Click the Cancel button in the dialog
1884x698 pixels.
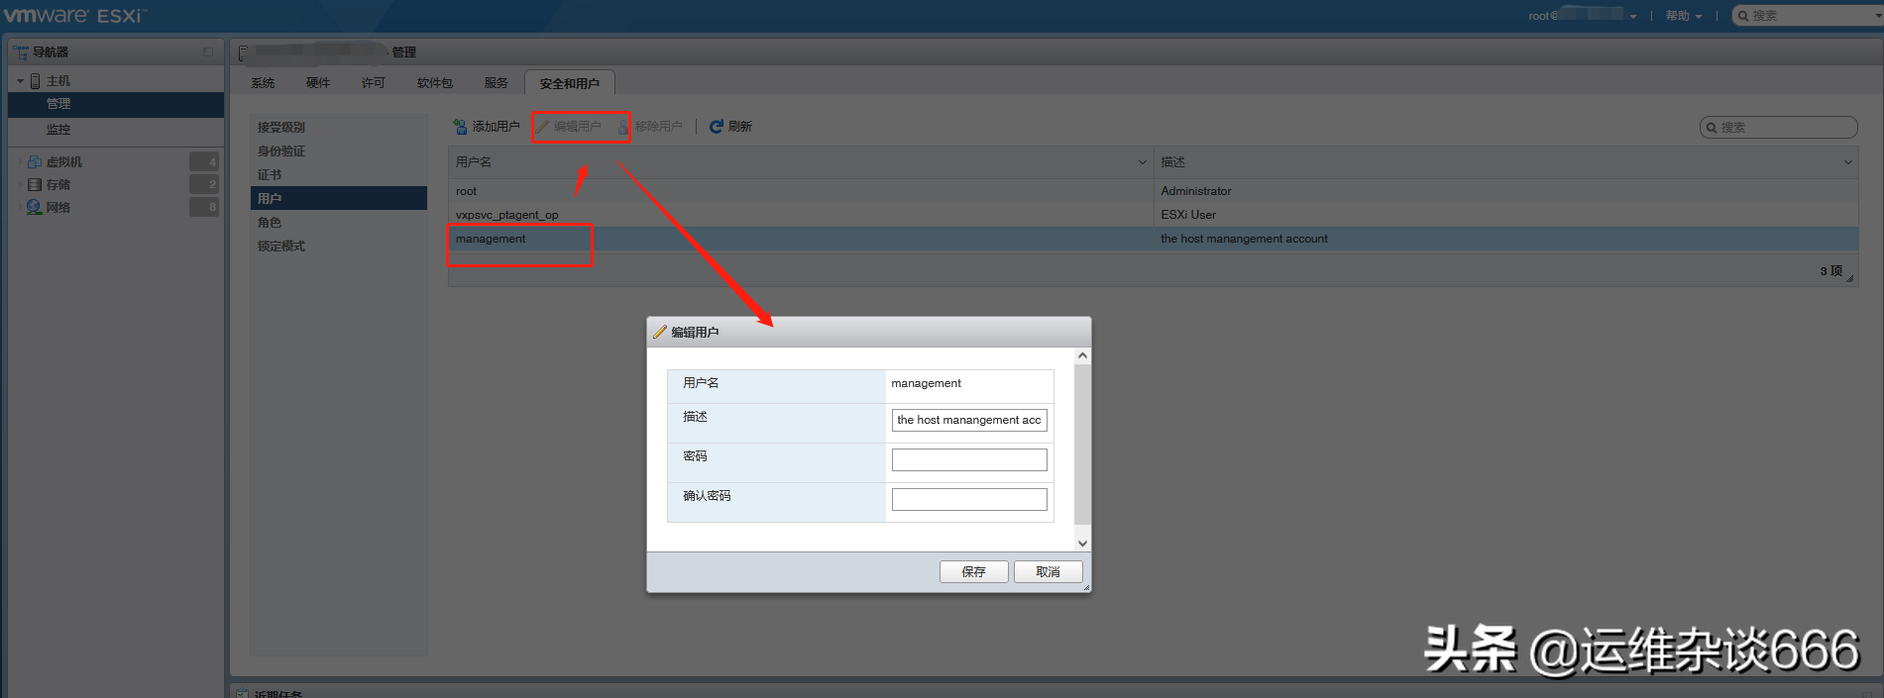pos(1048,572)
